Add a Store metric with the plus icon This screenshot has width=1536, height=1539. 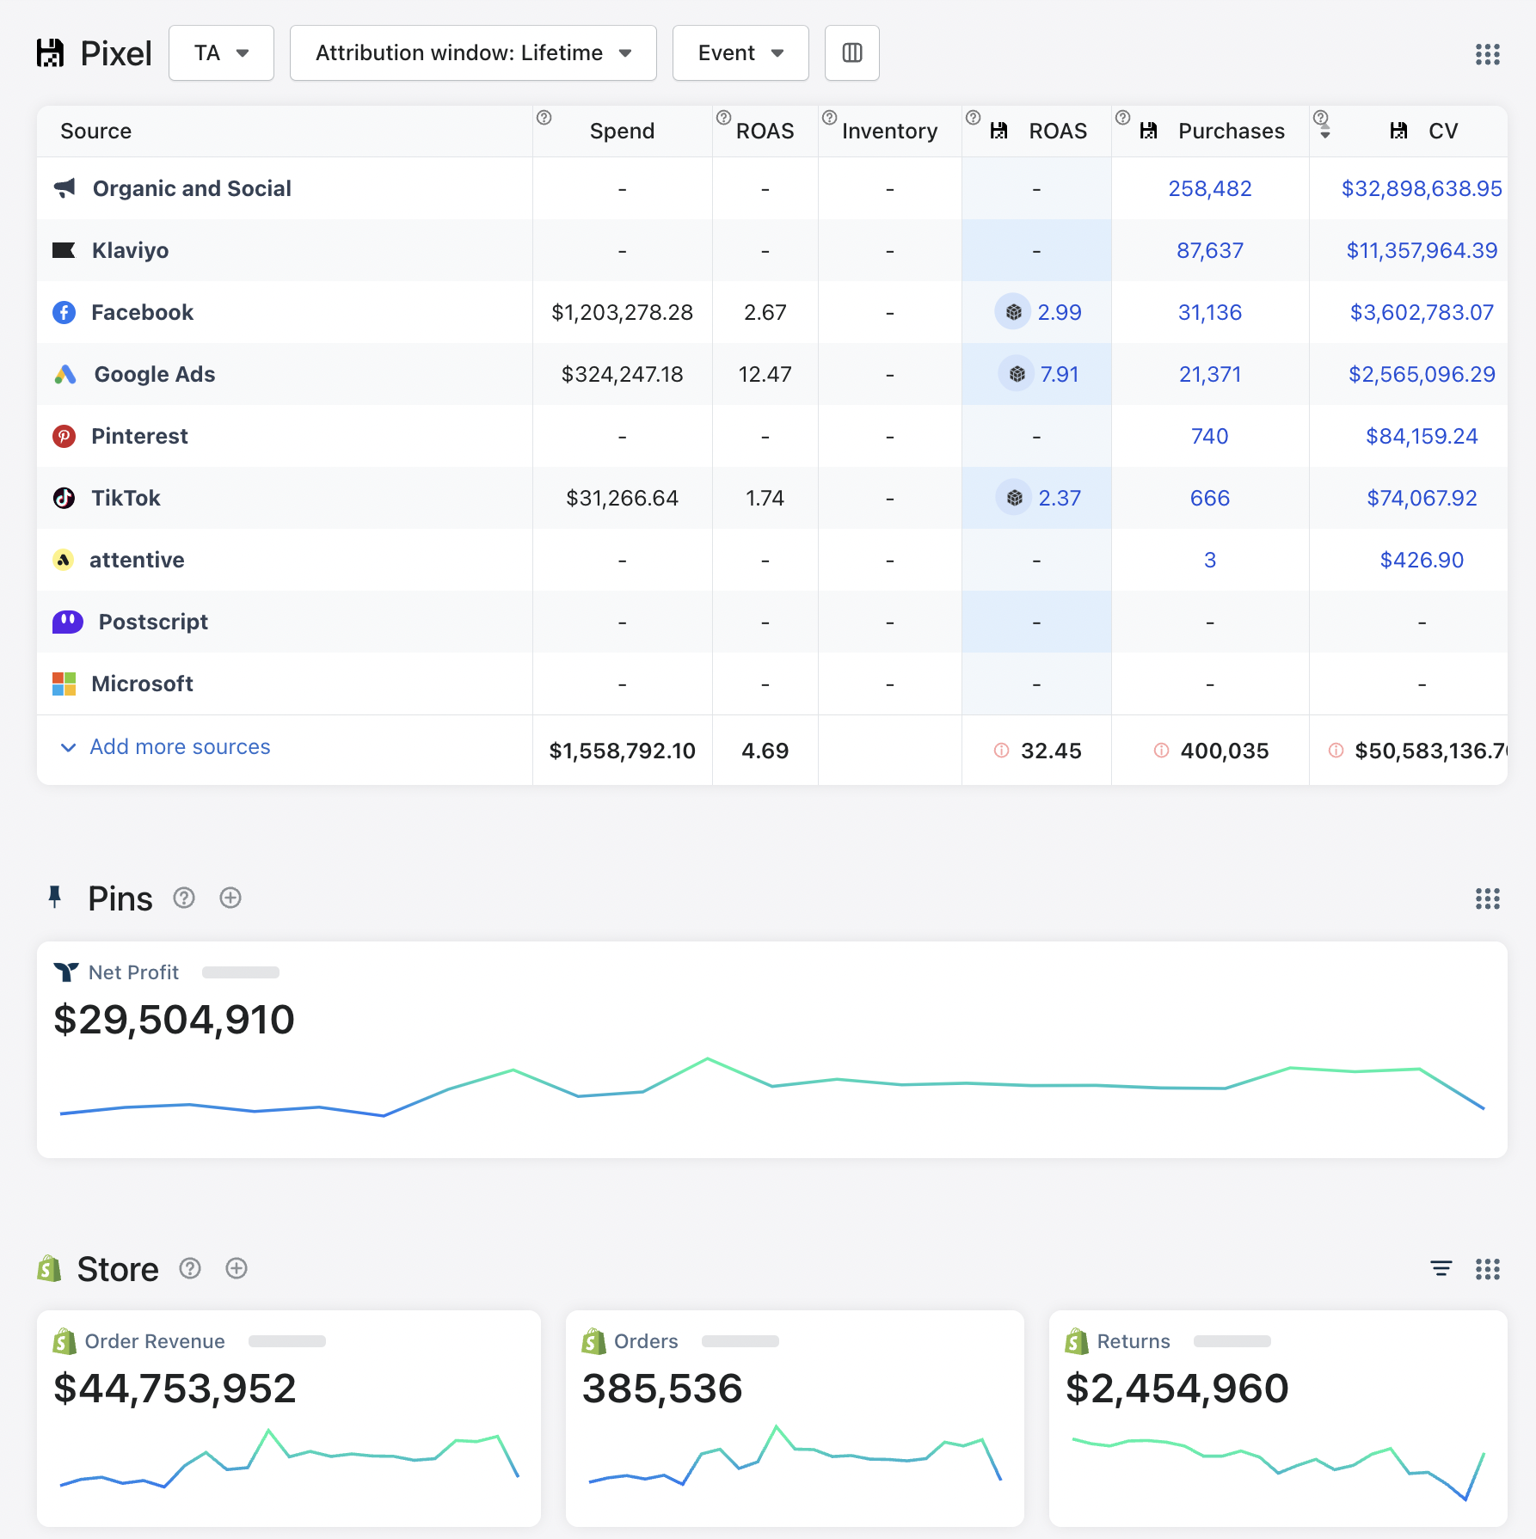237,1268
